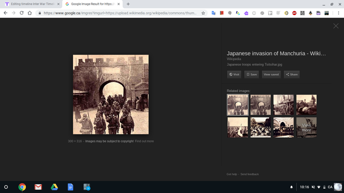Click the browser forward arrow
This screenshot has width=344, height=193.
pyautogui.click(x=13, y=13)
